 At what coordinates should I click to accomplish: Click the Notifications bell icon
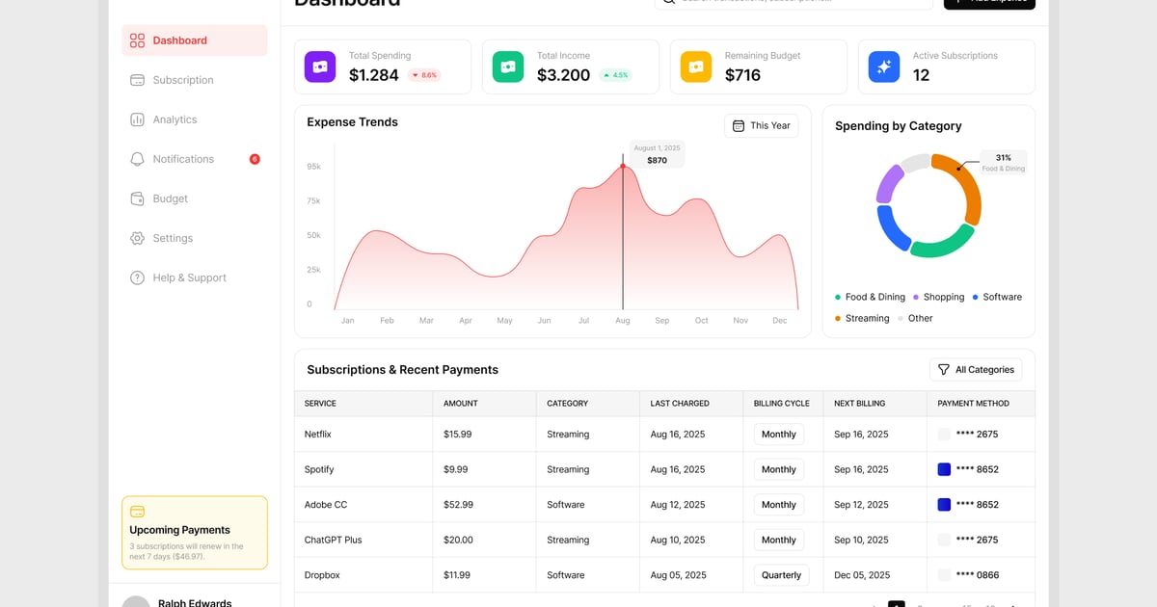click(137, 159)
